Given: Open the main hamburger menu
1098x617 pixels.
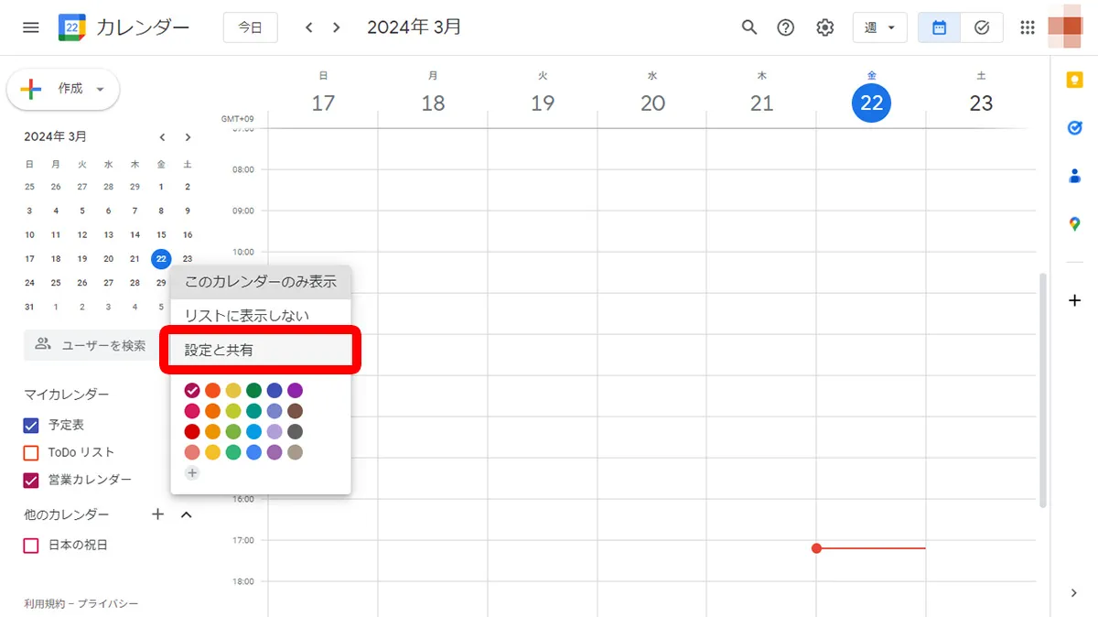Looking at the screenshot, I should pos(30,27).
